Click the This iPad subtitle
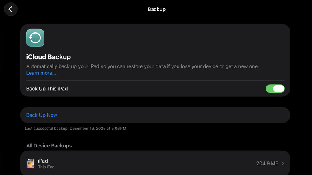The width and height of the screenshot is (312, 175). pyautogui.click(x=46, y=167)
